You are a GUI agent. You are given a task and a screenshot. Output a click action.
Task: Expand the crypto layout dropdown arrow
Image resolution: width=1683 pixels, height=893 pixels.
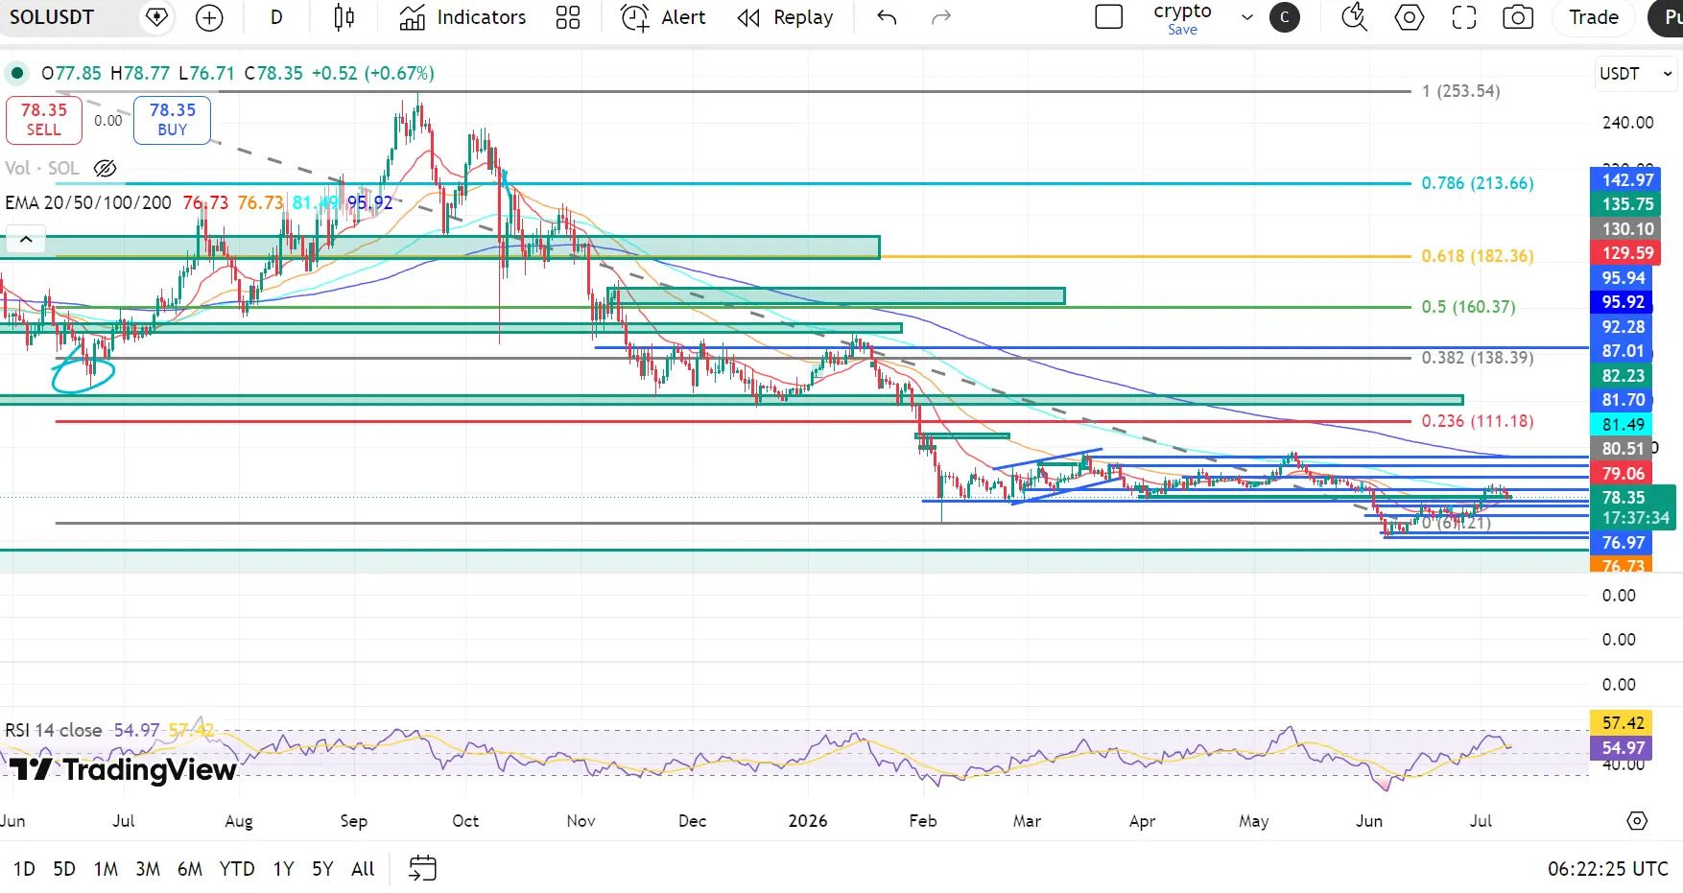coord(1247,17)
